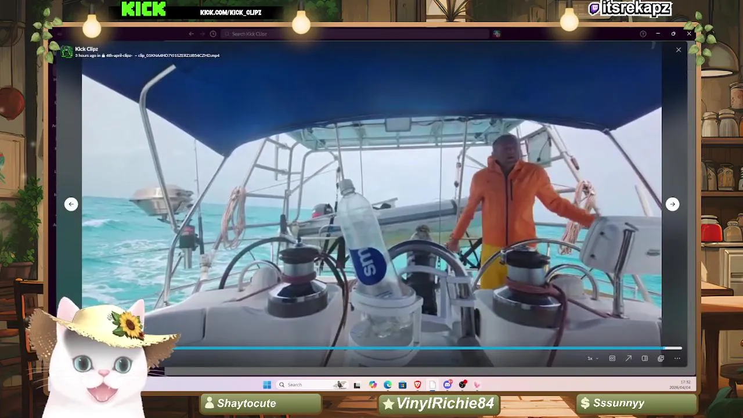The width and height of the screenshot is (743, 418).
Task: Click the clip mp4 filename text
Action: click(x=179, y=56)
